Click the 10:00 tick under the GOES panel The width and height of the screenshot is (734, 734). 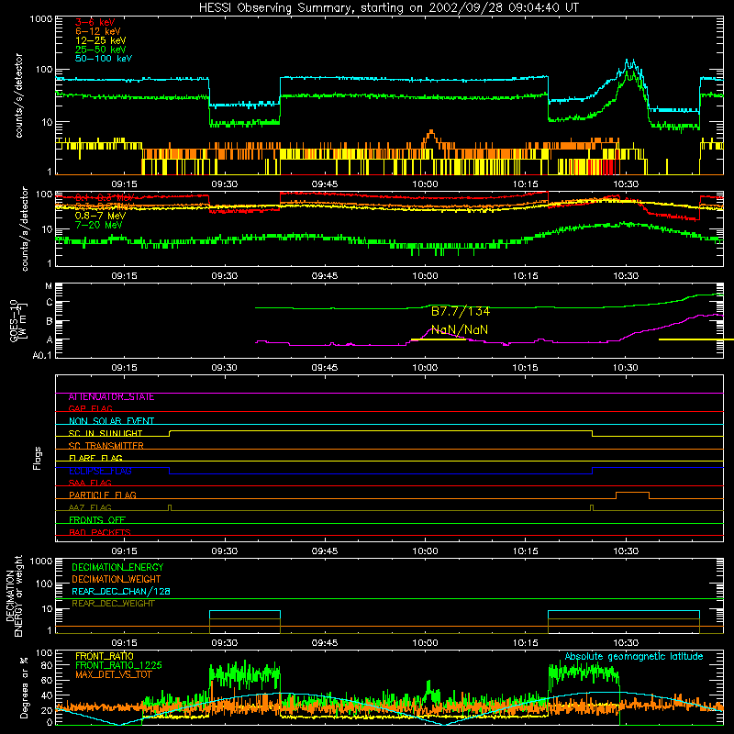coord(425,368)
